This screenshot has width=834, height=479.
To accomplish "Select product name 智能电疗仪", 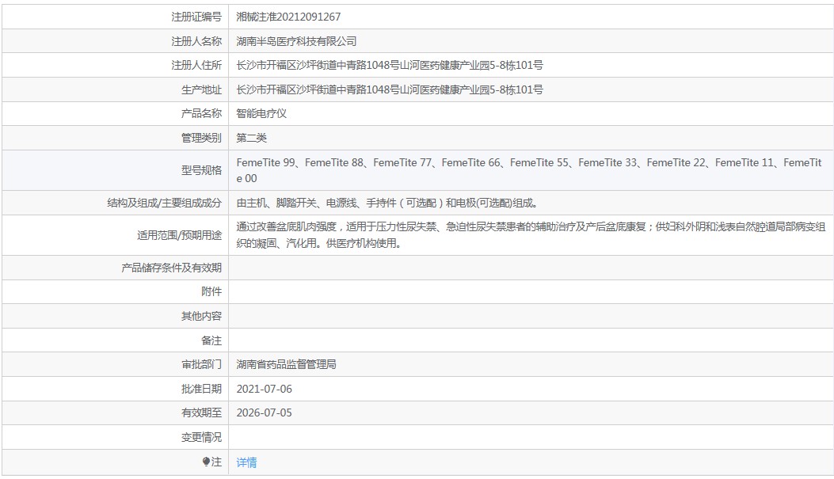I will [x=261, y=114].
